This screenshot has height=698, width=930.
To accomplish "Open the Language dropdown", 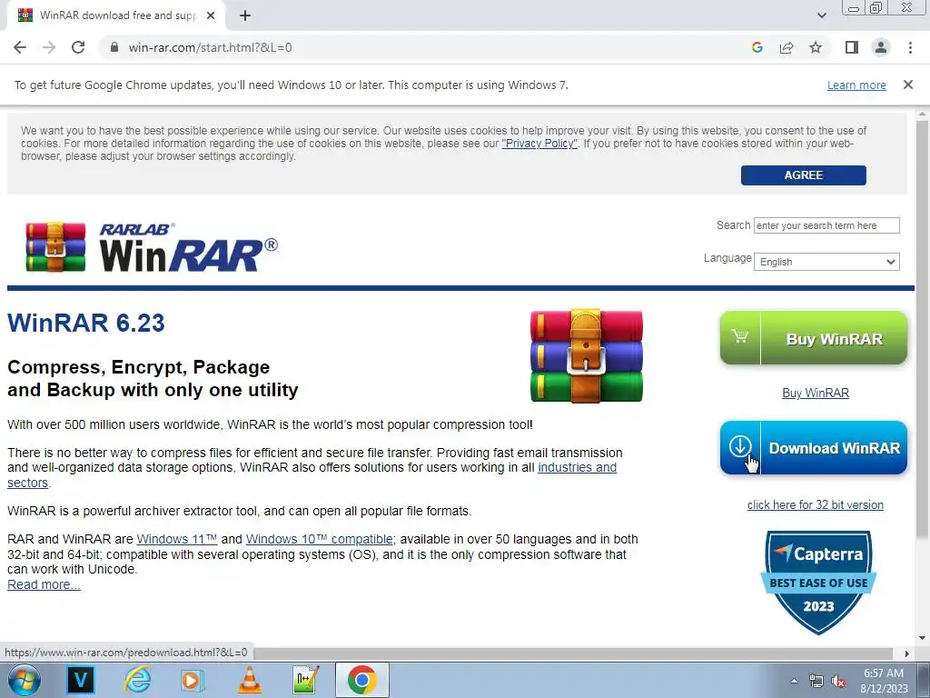I will tap(826, 262).
